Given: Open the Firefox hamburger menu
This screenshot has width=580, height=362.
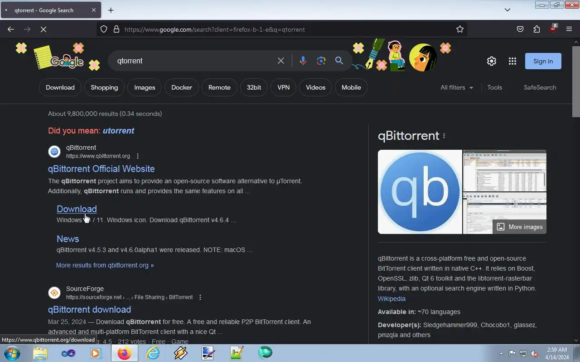Looking at the screenshot, I should [569, 29].
